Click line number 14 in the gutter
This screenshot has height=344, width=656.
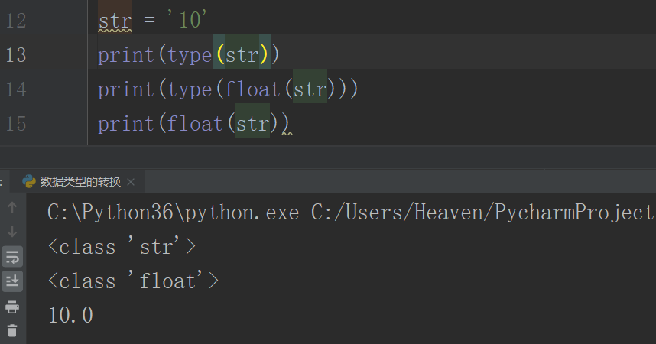(16, 89)
